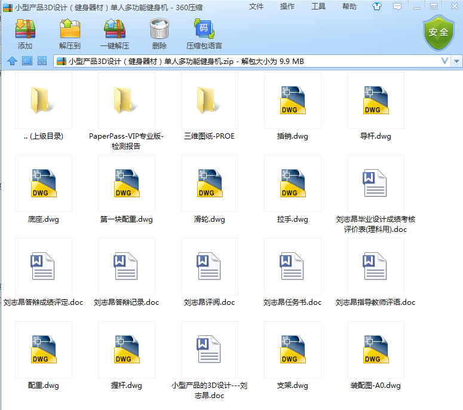Click the 360压缩 logo in title bar
Viewport: 463px width, 410px height.
click(8, 7)
